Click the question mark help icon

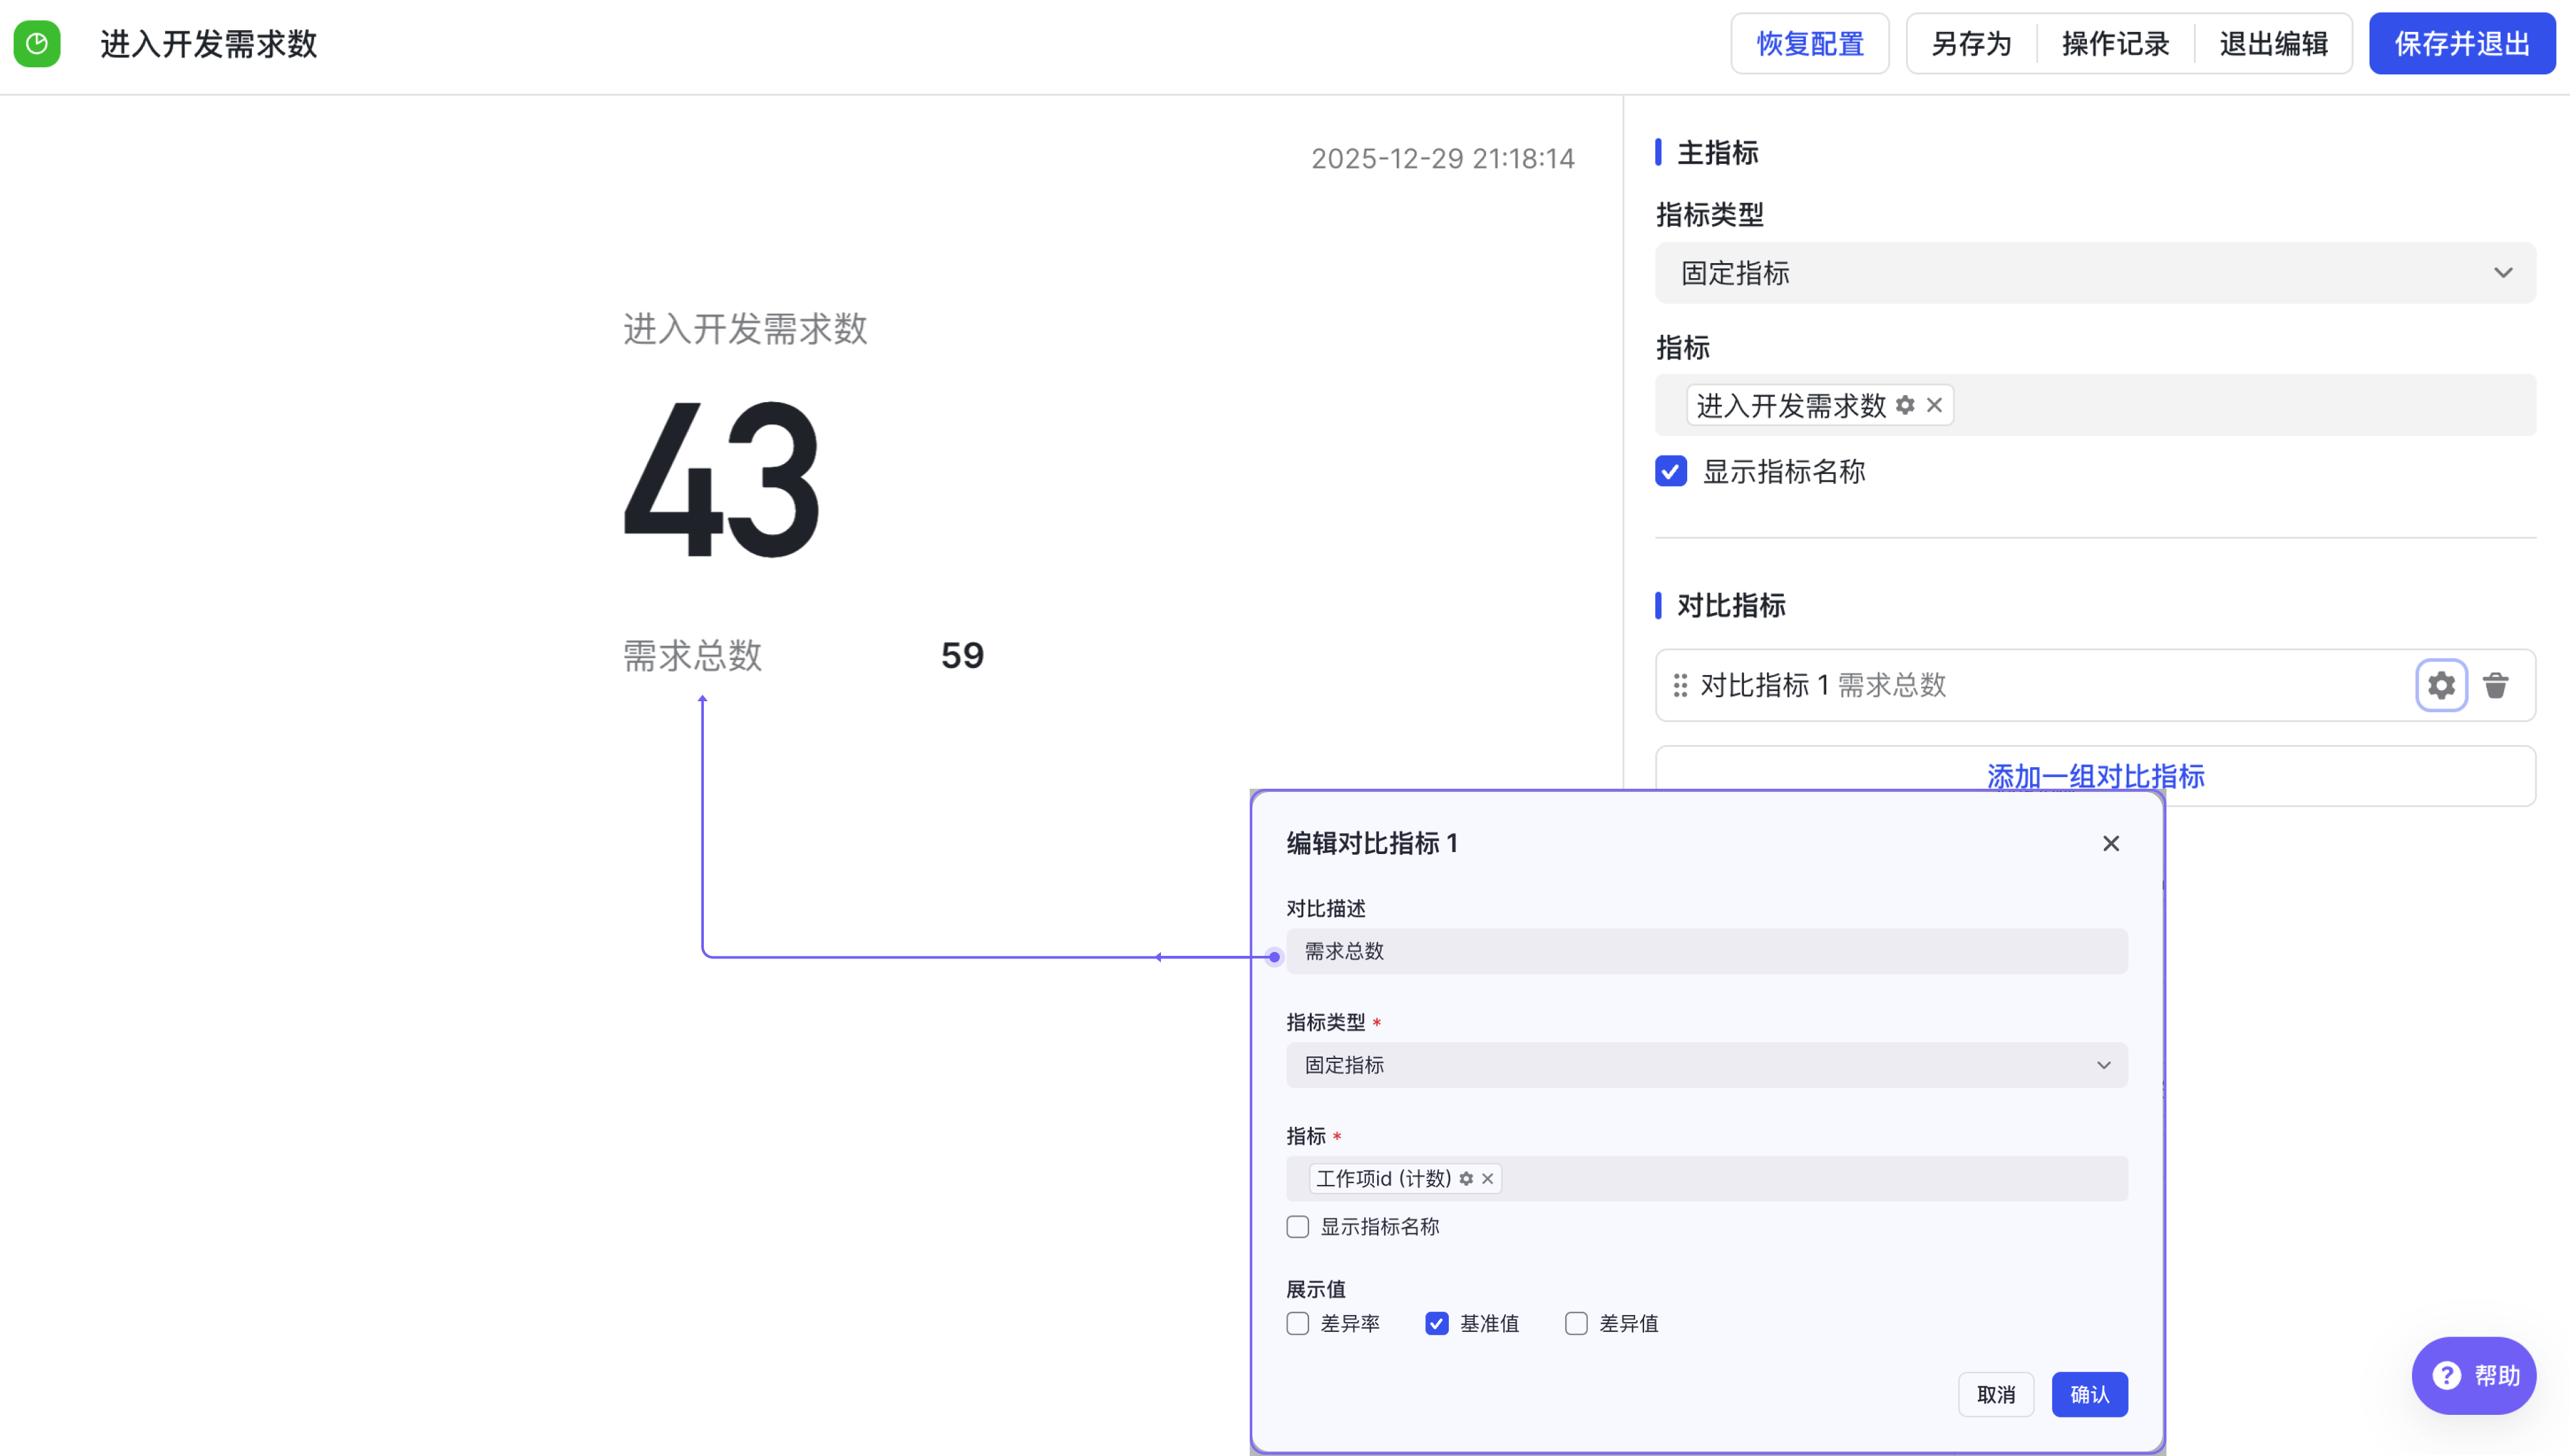pos(2447,1376)
